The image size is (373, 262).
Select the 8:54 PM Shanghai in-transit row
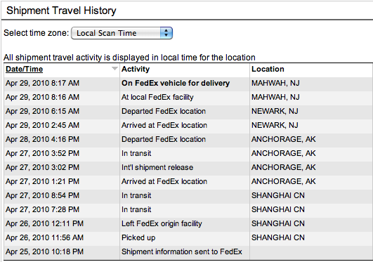click(188, 195)
